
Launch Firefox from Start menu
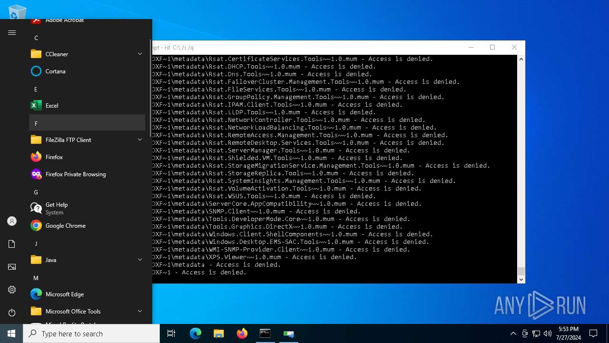coord(87,157)
